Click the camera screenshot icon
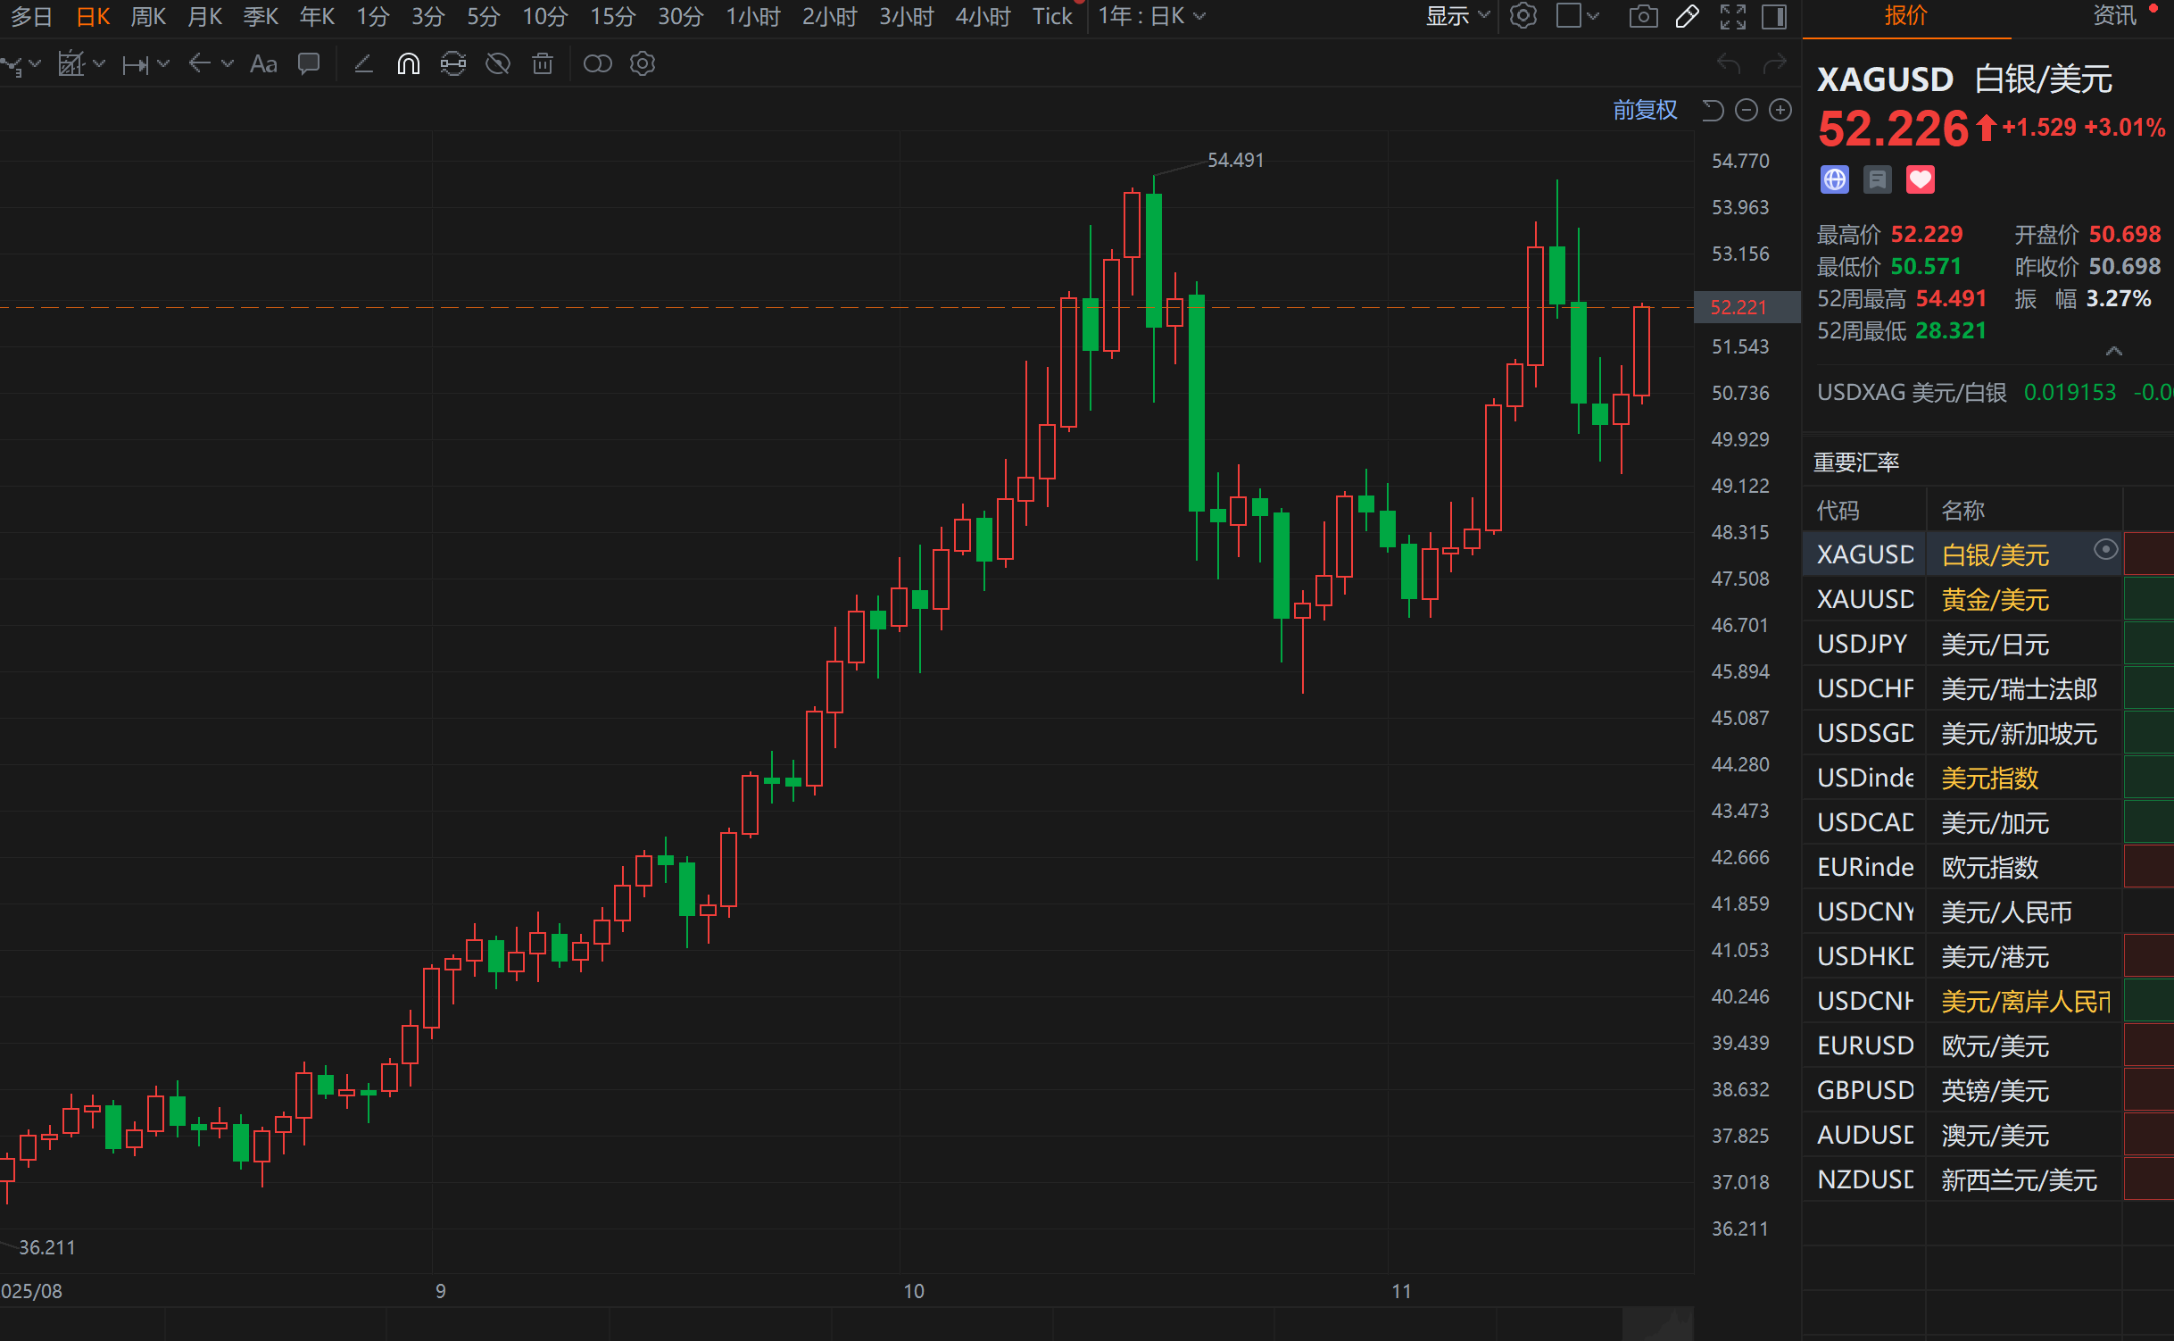The width and height of the screenshot is (2174, 1341). (x=1642, y=16)
